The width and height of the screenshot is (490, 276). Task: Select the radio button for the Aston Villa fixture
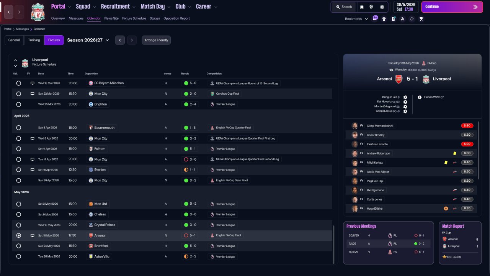19,256
